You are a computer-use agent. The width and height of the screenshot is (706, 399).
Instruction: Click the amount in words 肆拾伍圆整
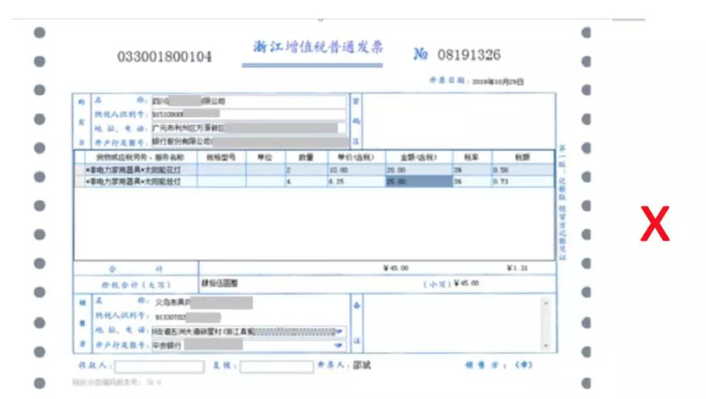220,283
